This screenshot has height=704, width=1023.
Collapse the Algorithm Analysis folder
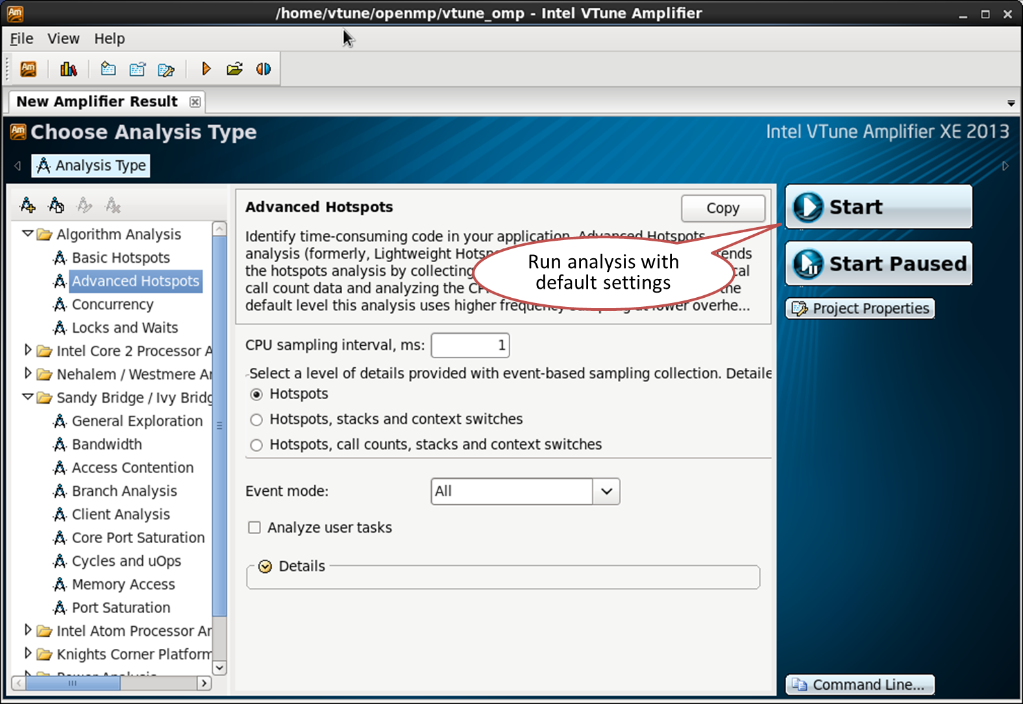point(27,234)
